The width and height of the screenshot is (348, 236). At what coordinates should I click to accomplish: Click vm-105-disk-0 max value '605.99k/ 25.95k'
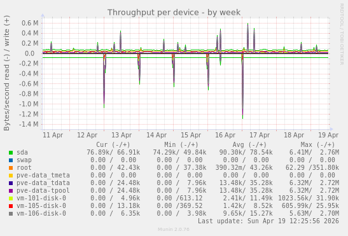click(310, 206)
